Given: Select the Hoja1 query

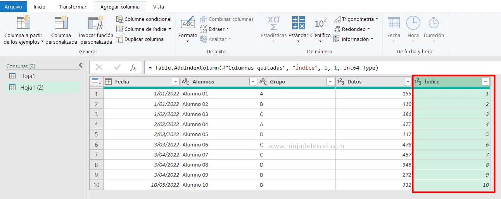Looking at the screenshot, I should [43, 76].
